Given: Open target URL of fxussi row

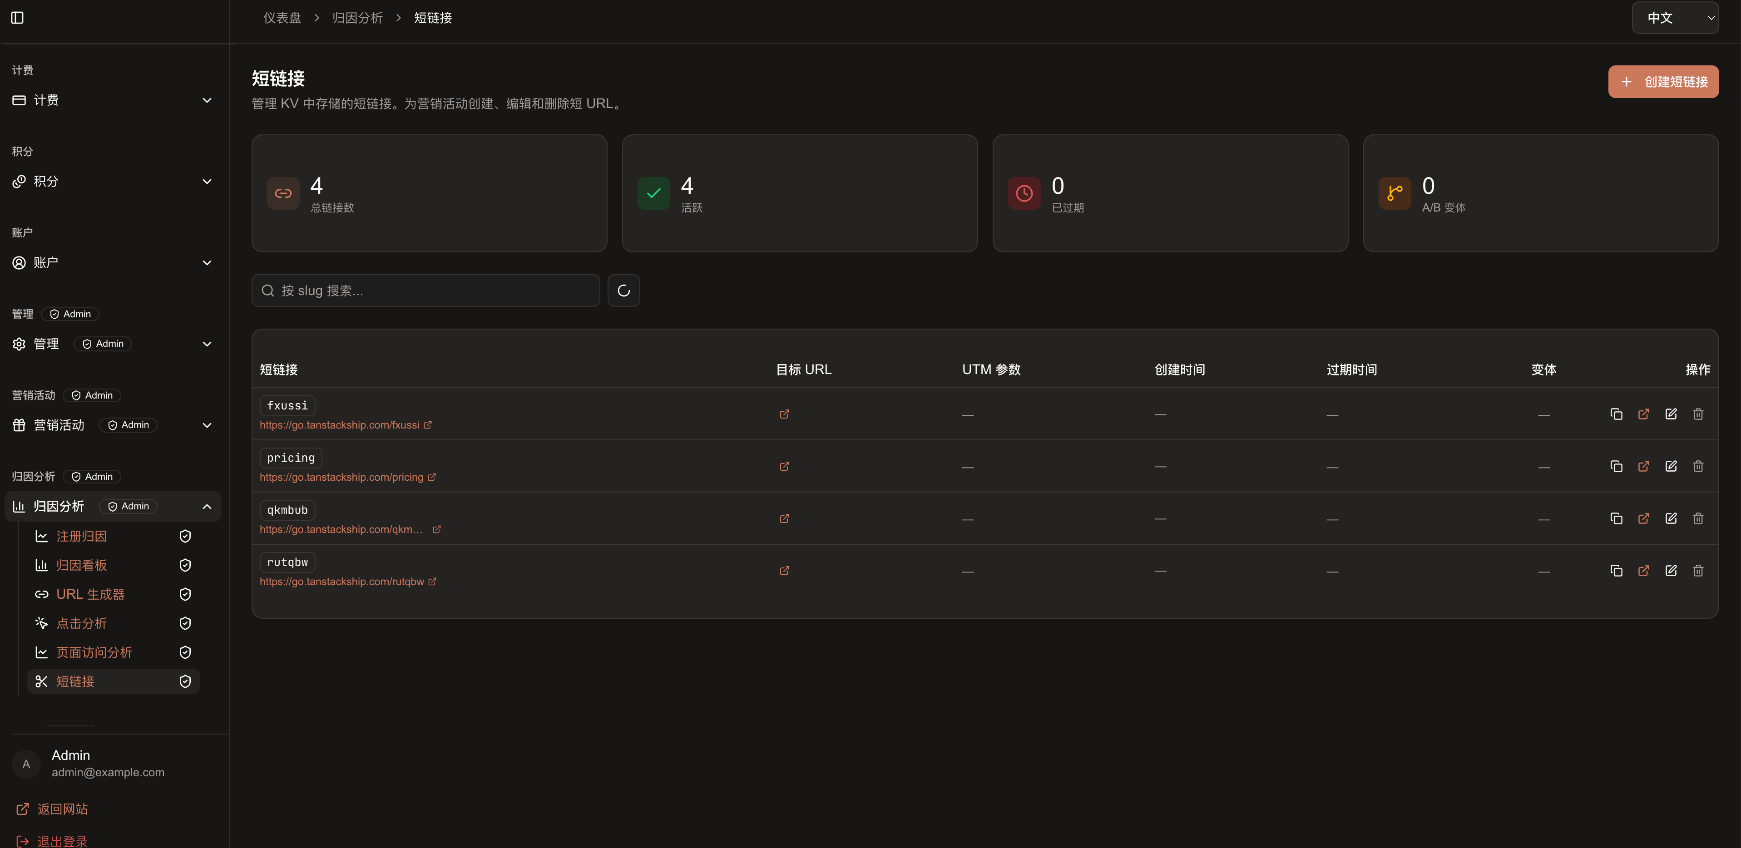Looking at the screenshot, I should coord(784,414).
